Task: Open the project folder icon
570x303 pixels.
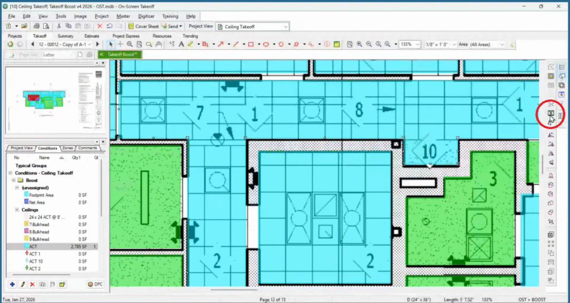Action: 24,26
